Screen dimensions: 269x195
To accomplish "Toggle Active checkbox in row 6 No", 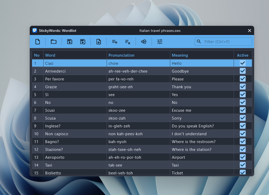I will pyautogui.click(x=243, y=102).
